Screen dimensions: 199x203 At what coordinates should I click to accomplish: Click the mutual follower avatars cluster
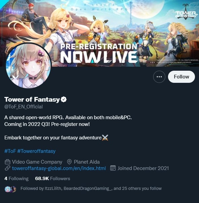pos(10,189)
